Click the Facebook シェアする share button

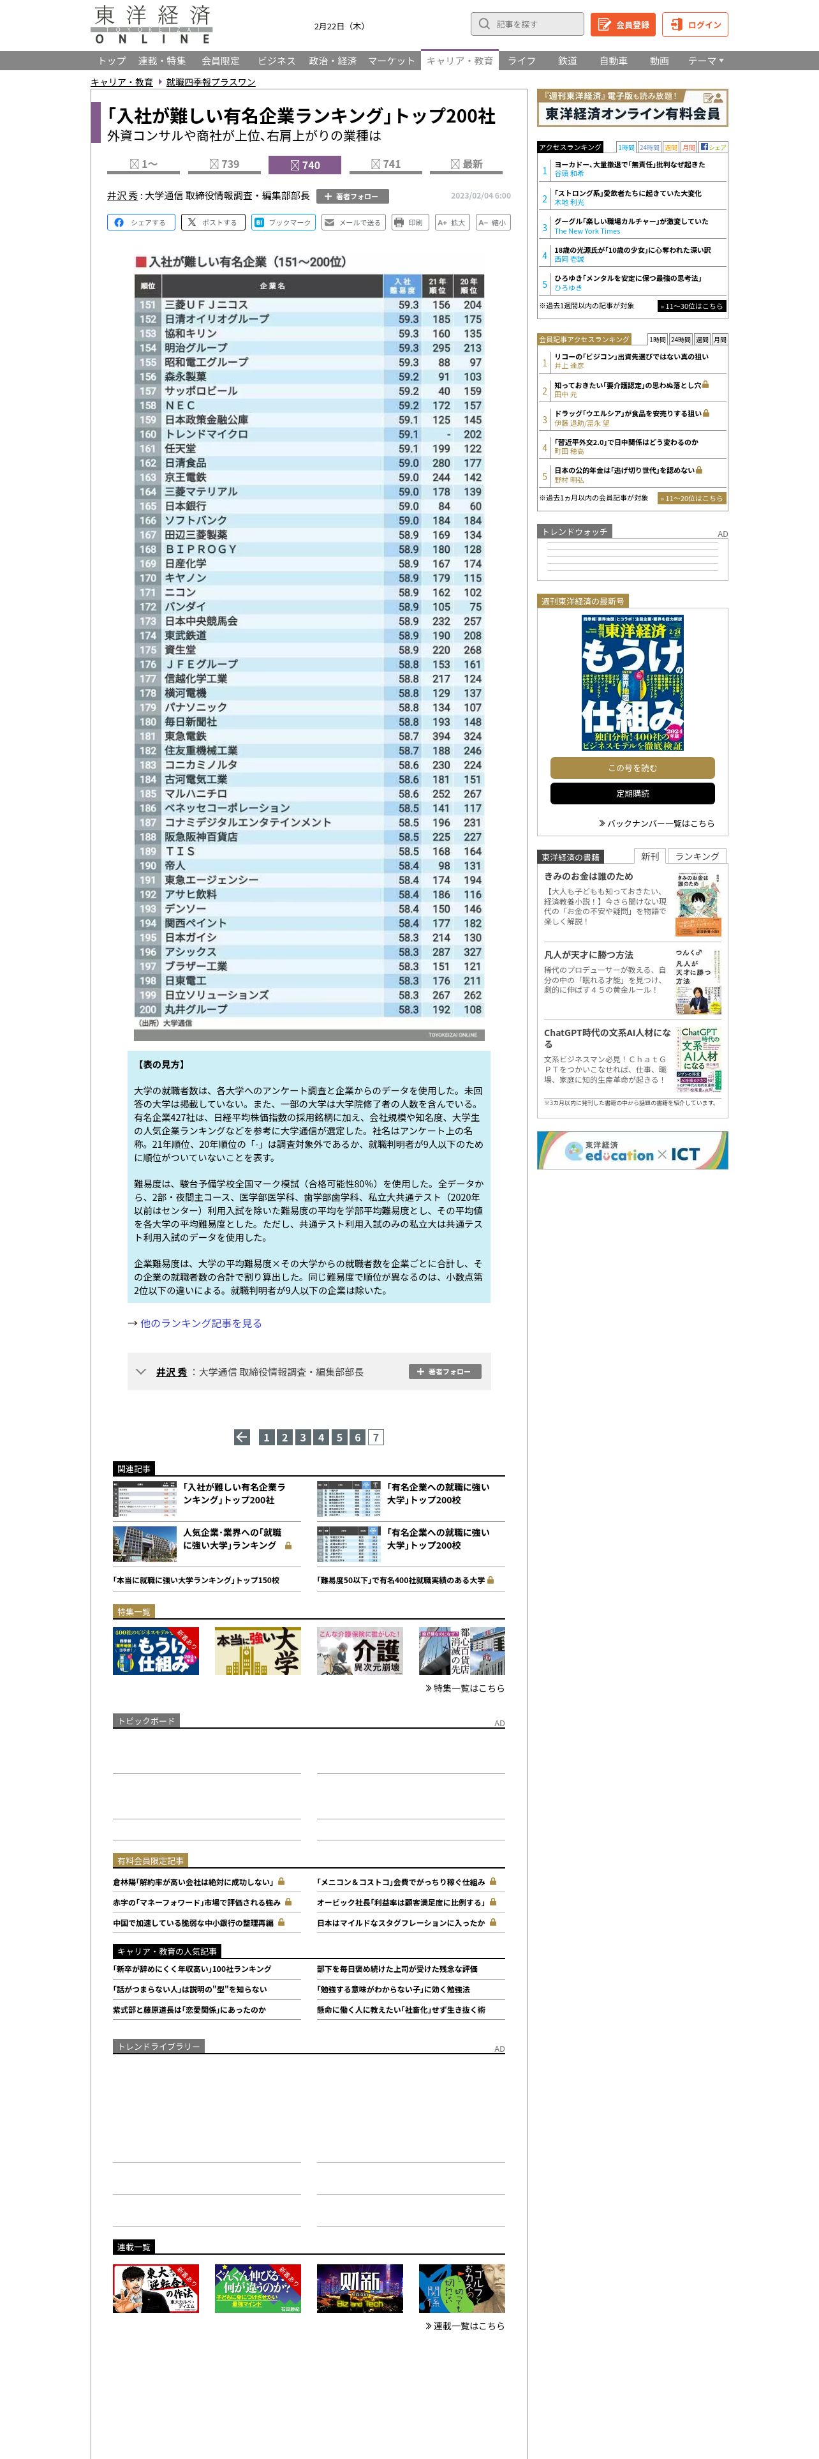coord(140,222)
